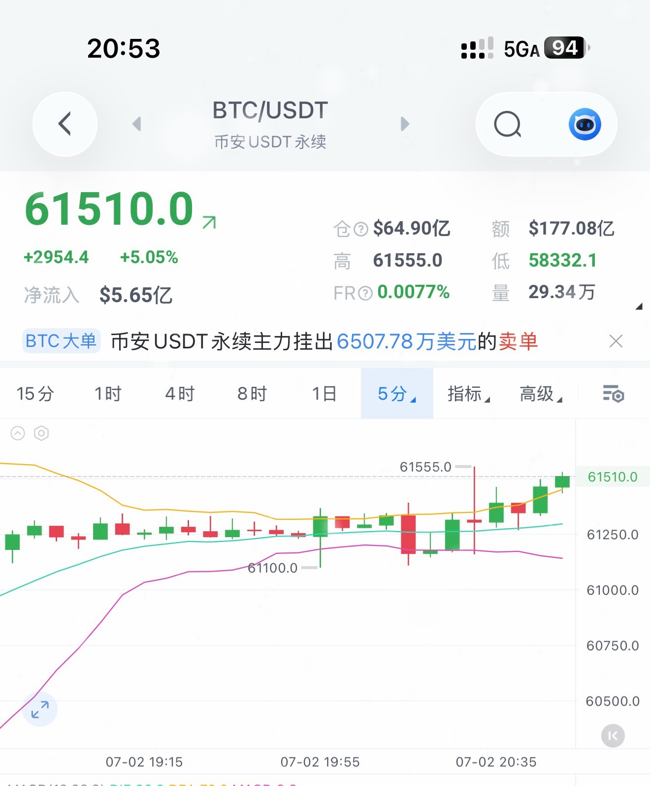Tap the back arrow button
This screenshot has width=650, height=786.
(x=65, y=124)
